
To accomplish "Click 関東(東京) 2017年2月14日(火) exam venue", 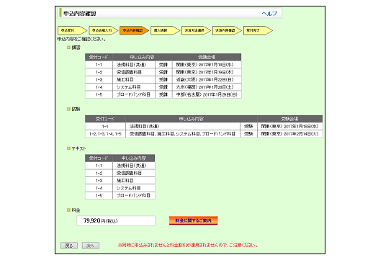I will click(x=289, y=134).
